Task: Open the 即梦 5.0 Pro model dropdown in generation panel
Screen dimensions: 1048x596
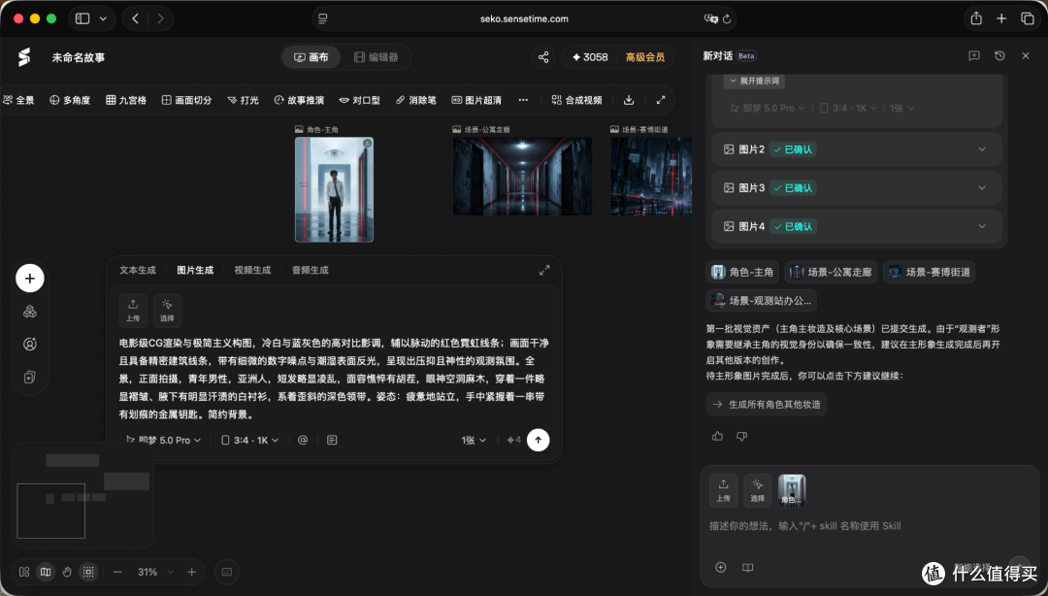Action: click(163, 440)
